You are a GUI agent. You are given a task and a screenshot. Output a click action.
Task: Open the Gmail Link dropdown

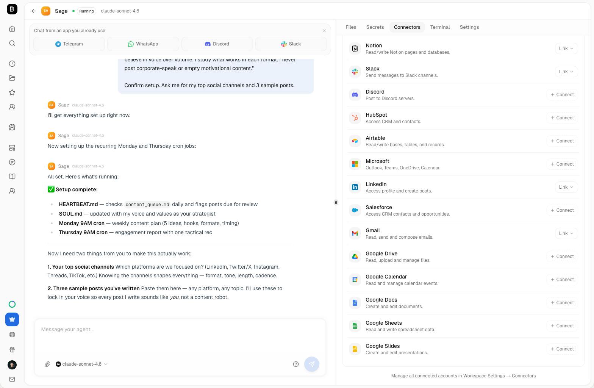[x=566, y=233]
